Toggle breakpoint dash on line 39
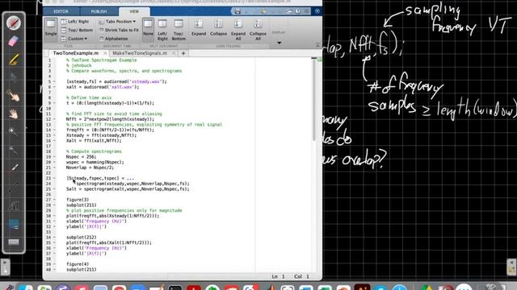517x290 pixels. (x=54, y=264)
